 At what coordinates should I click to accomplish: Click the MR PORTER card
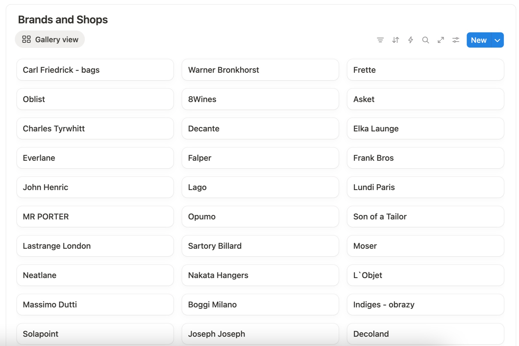pyautogui.click(x=95, y=216)
